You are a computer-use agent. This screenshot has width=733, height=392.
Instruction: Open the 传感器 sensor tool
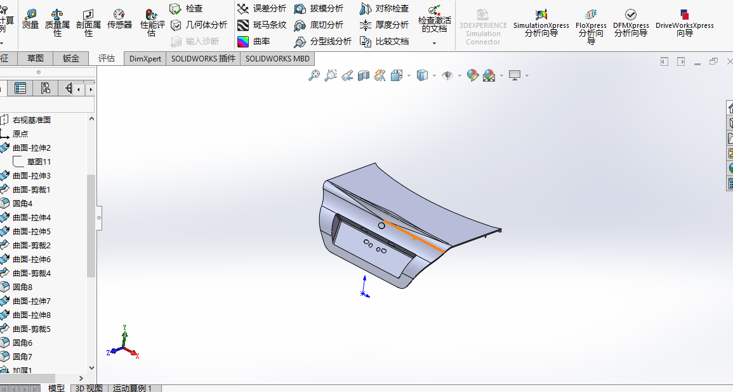pyautogui.click(x=120, y=19)
